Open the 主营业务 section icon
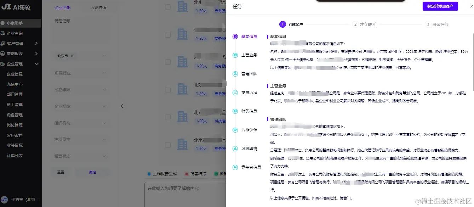Image resolution: width=474 pixels, height=207 pixels. coord(235,55)
